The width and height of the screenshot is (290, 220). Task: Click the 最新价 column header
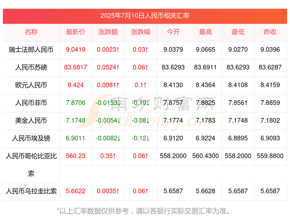point(76,32)
